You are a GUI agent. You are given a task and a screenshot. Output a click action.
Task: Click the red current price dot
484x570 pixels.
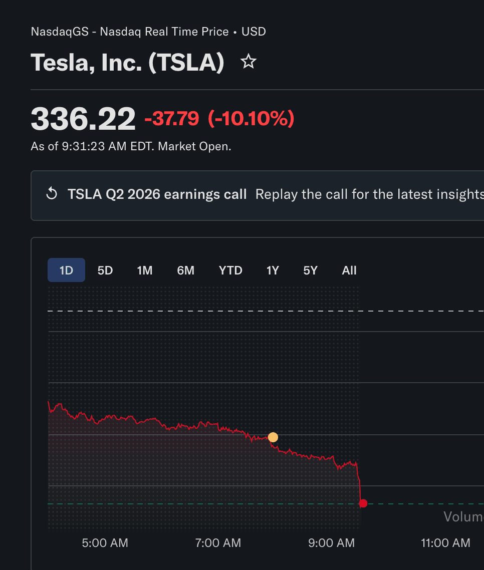pyautogui.click(x=363, y=503)
